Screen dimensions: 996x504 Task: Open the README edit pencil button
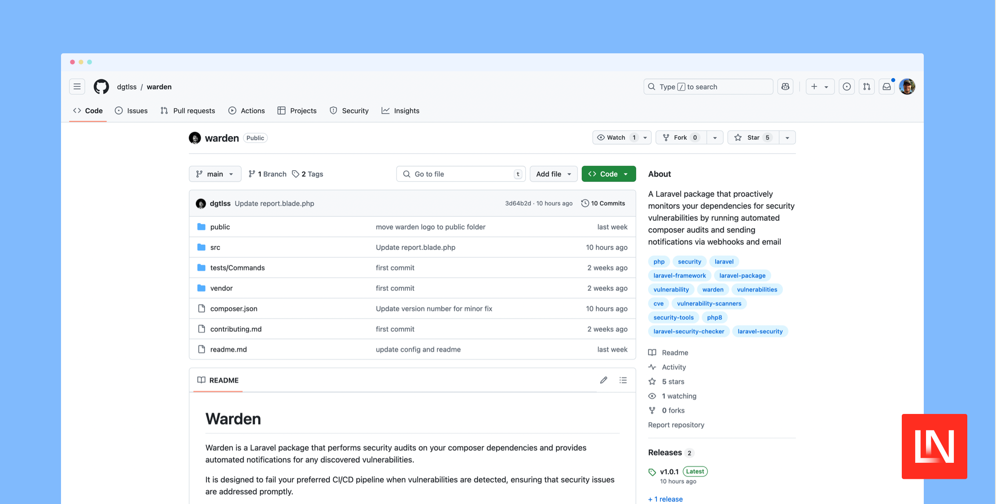tap(603, 380)
